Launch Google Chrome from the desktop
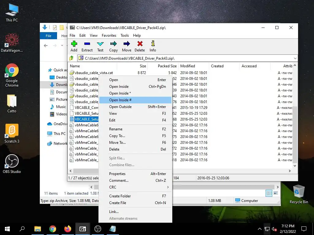The height and width of the screenshot is (235, 314). pos(12,75)
